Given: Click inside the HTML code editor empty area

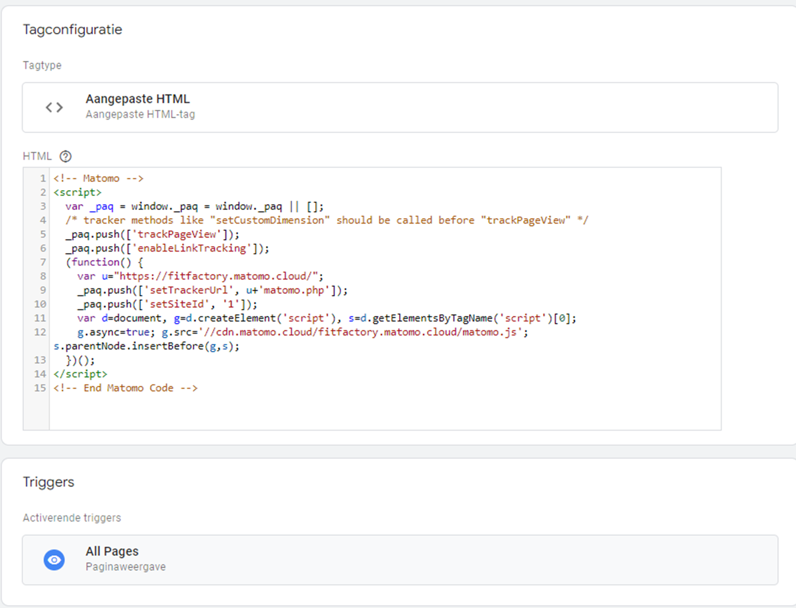Looking at the screenshot, I should (385, 412).
